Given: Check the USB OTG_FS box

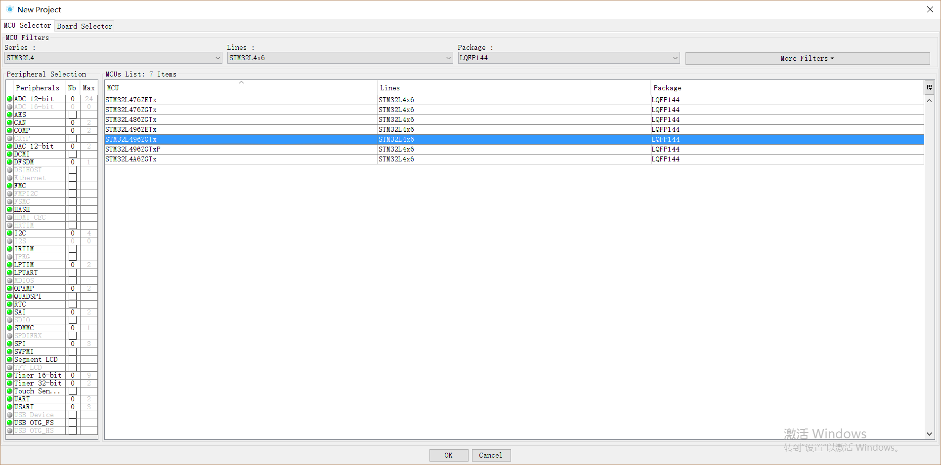Looking at the screenshot, I should [x=73, y=423].
